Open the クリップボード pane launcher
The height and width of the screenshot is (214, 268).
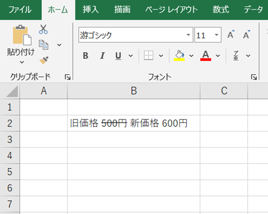tap(67, 77)
